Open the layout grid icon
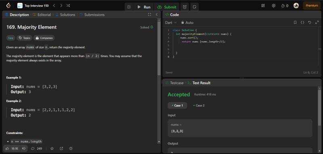 tap(263, 6)
